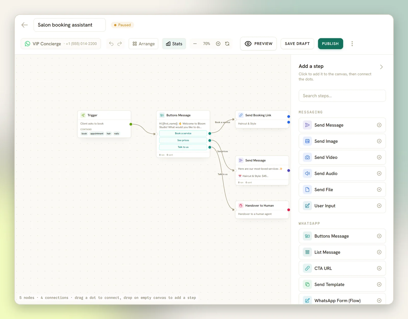Go back using the left arrow
This screenshot has width=408, height=319.
pyautogui.click(x=24, y=25)
